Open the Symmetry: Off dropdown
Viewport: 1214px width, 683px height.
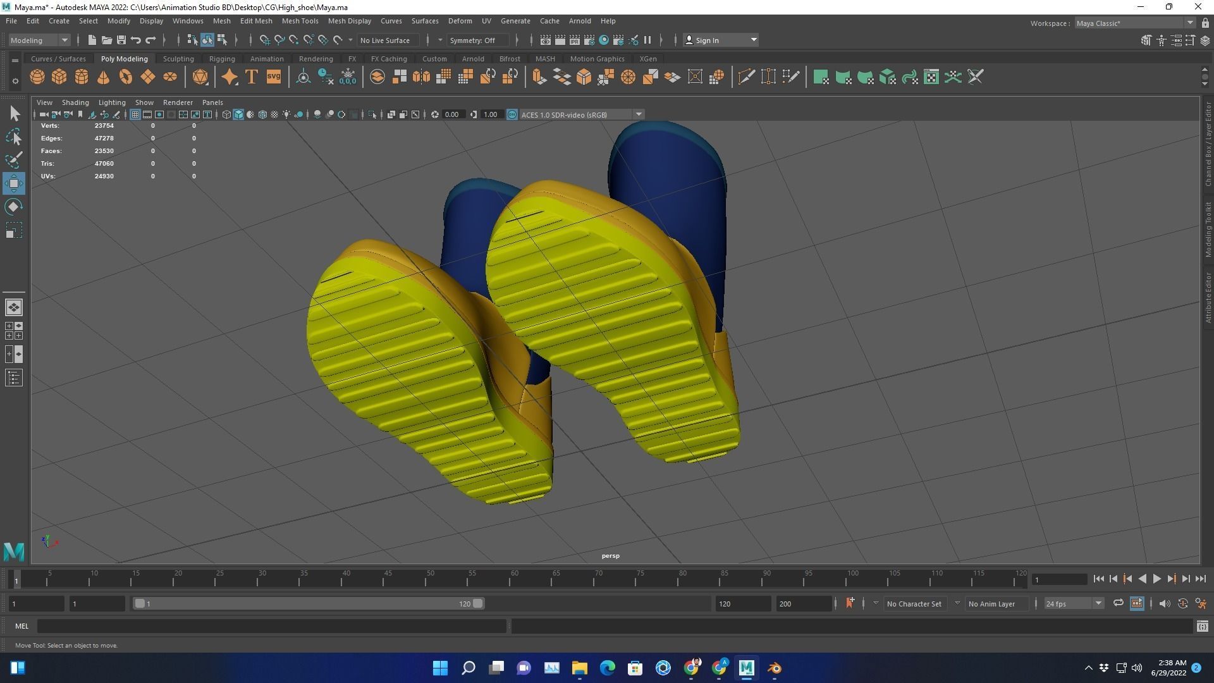point(477,40)
